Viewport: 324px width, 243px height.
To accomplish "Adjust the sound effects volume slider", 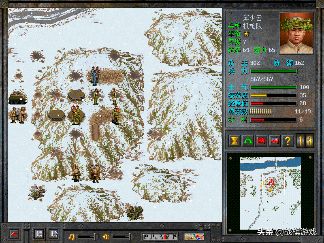I will coord(123,236).
